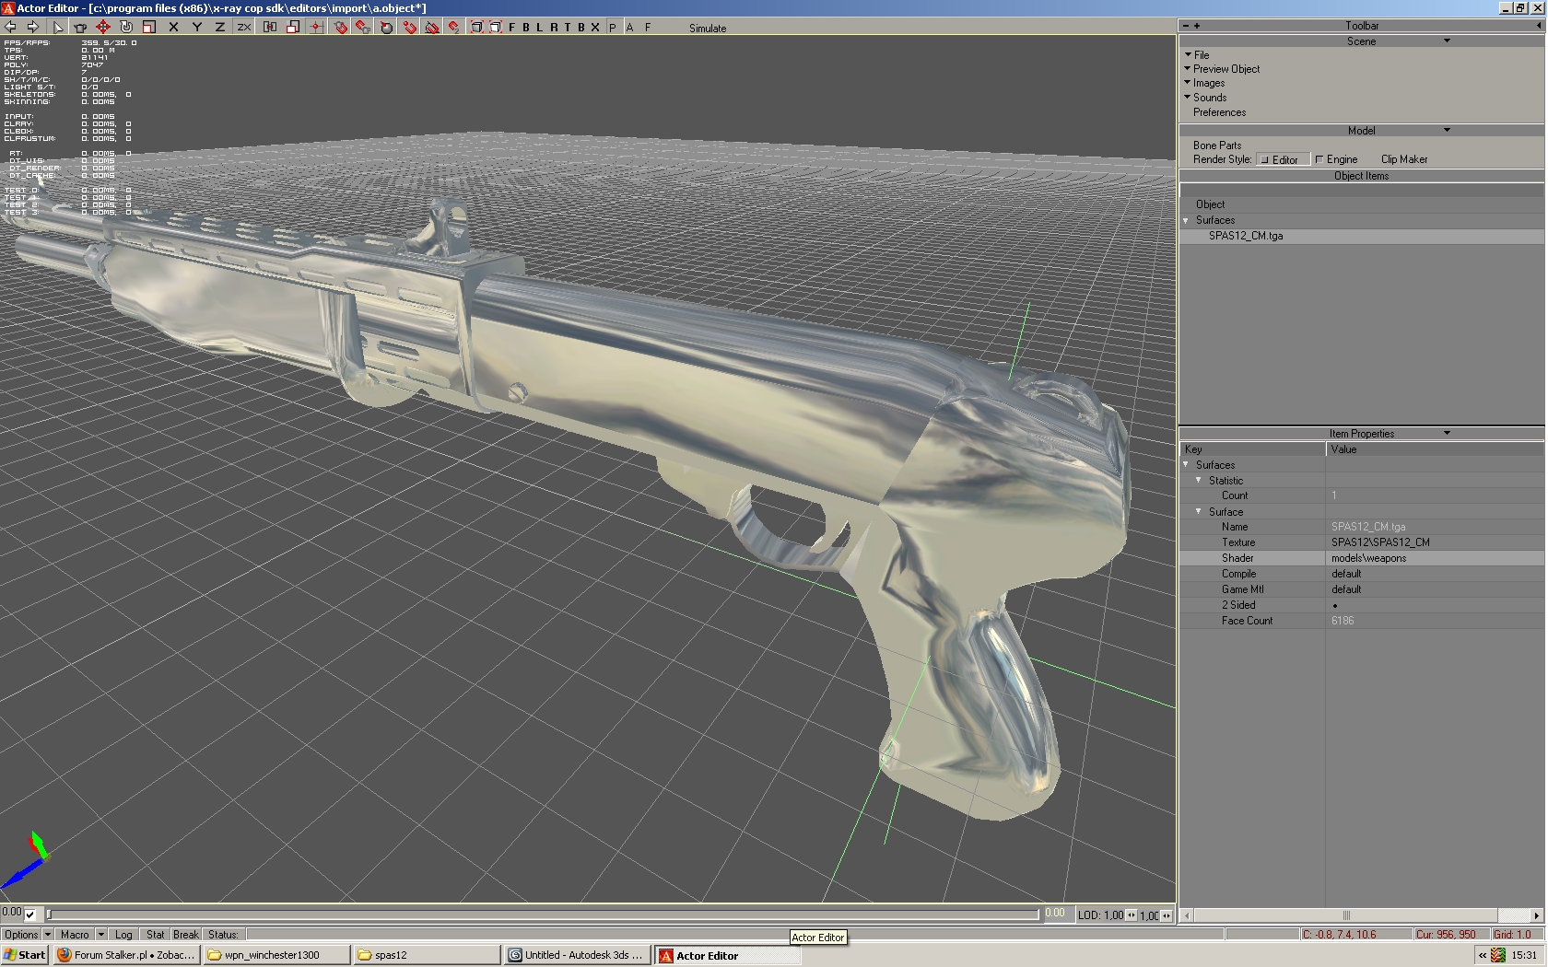Click the redo arrow in the toolbar
This screenshot has width=1548, height=967.
(33, 28)
